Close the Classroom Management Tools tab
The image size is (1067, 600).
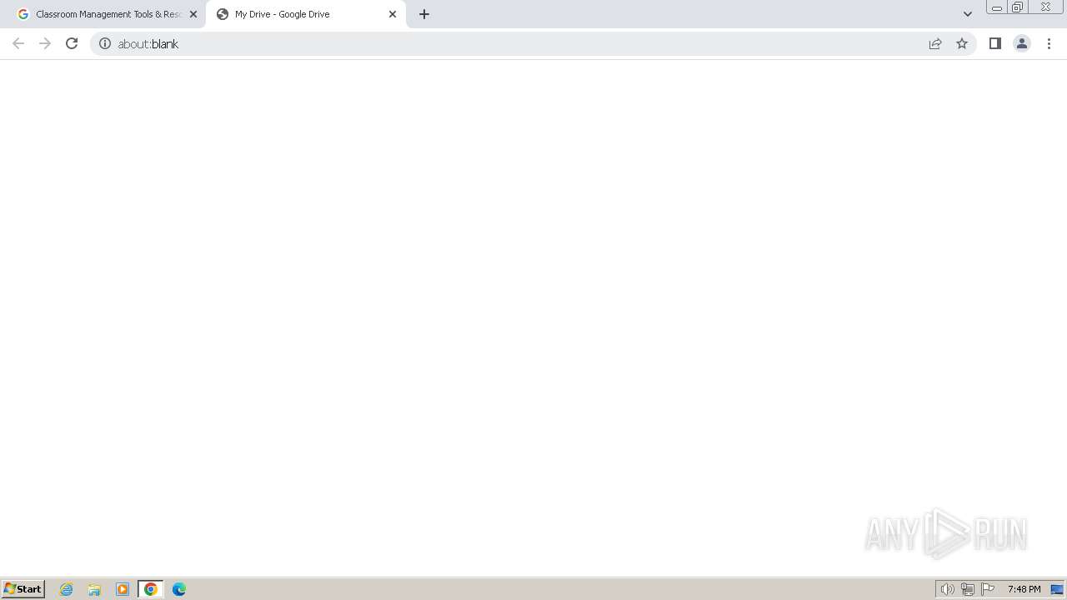point(193,14)
